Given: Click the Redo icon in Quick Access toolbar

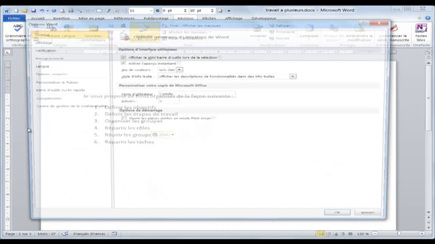Looking at the screenshot, I should click(x=54, y=11).
